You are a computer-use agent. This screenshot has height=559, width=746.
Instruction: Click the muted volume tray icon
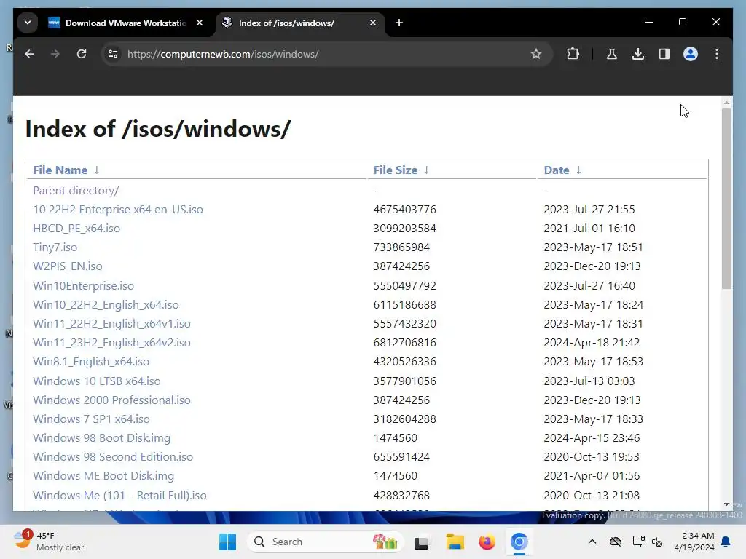pyautogui.click(x=657, y=542)
